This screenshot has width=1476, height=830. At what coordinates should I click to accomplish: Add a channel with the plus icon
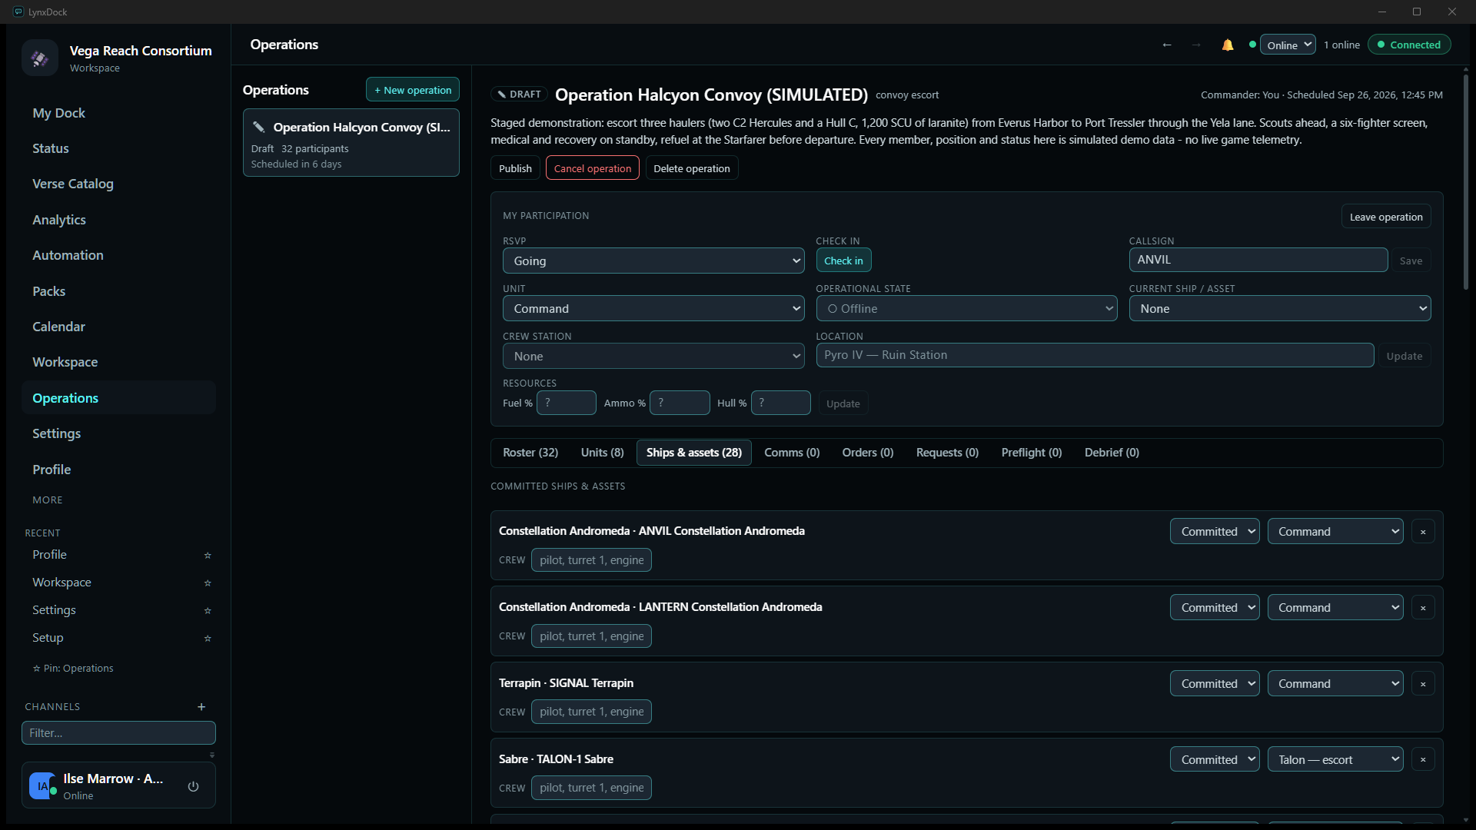coord(201,707)
